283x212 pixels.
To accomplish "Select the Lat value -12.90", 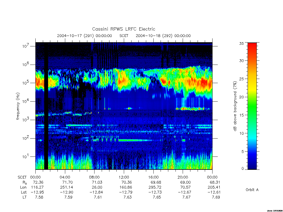I will 67,192.
